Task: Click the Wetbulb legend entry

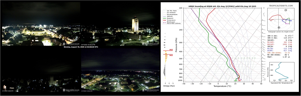Action: coord(169,16)
